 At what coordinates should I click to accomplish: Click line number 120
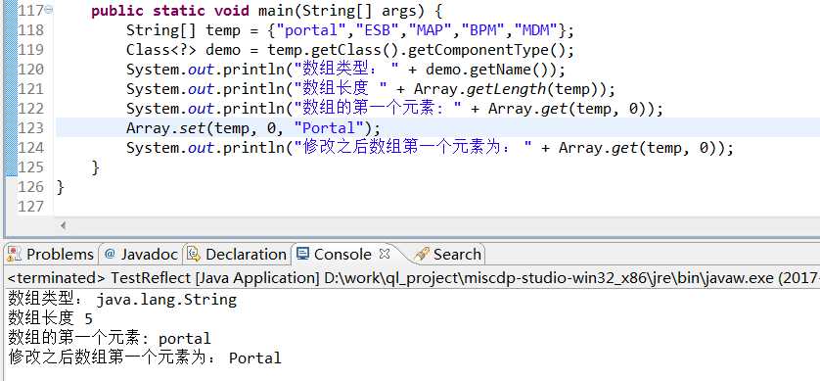(x=31, y=70)
